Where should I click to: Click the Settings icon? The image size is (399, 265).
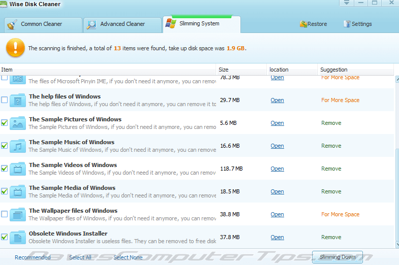coord(347,24)
